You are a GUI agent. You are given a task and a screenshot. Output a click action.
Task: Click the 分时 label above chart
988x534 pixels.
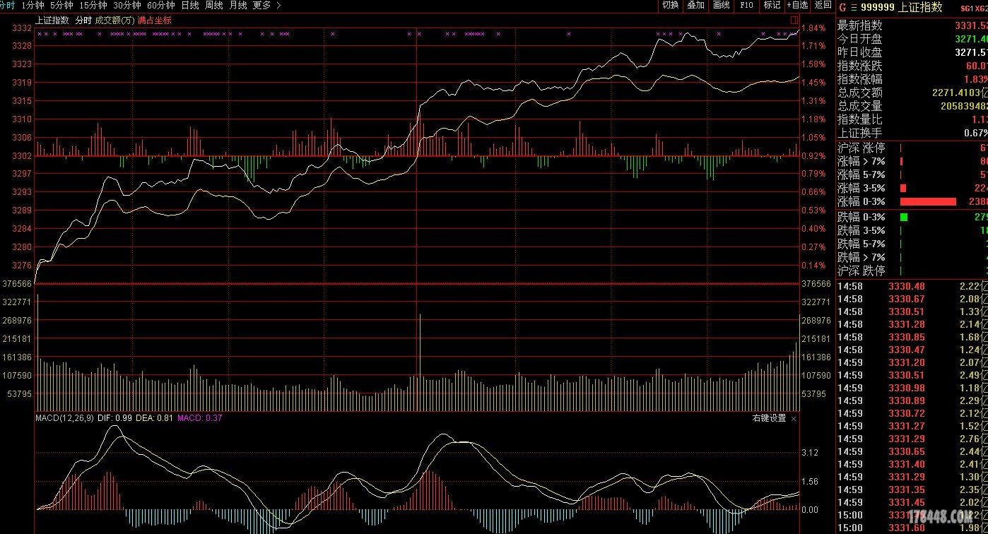(x=83, y=20)
